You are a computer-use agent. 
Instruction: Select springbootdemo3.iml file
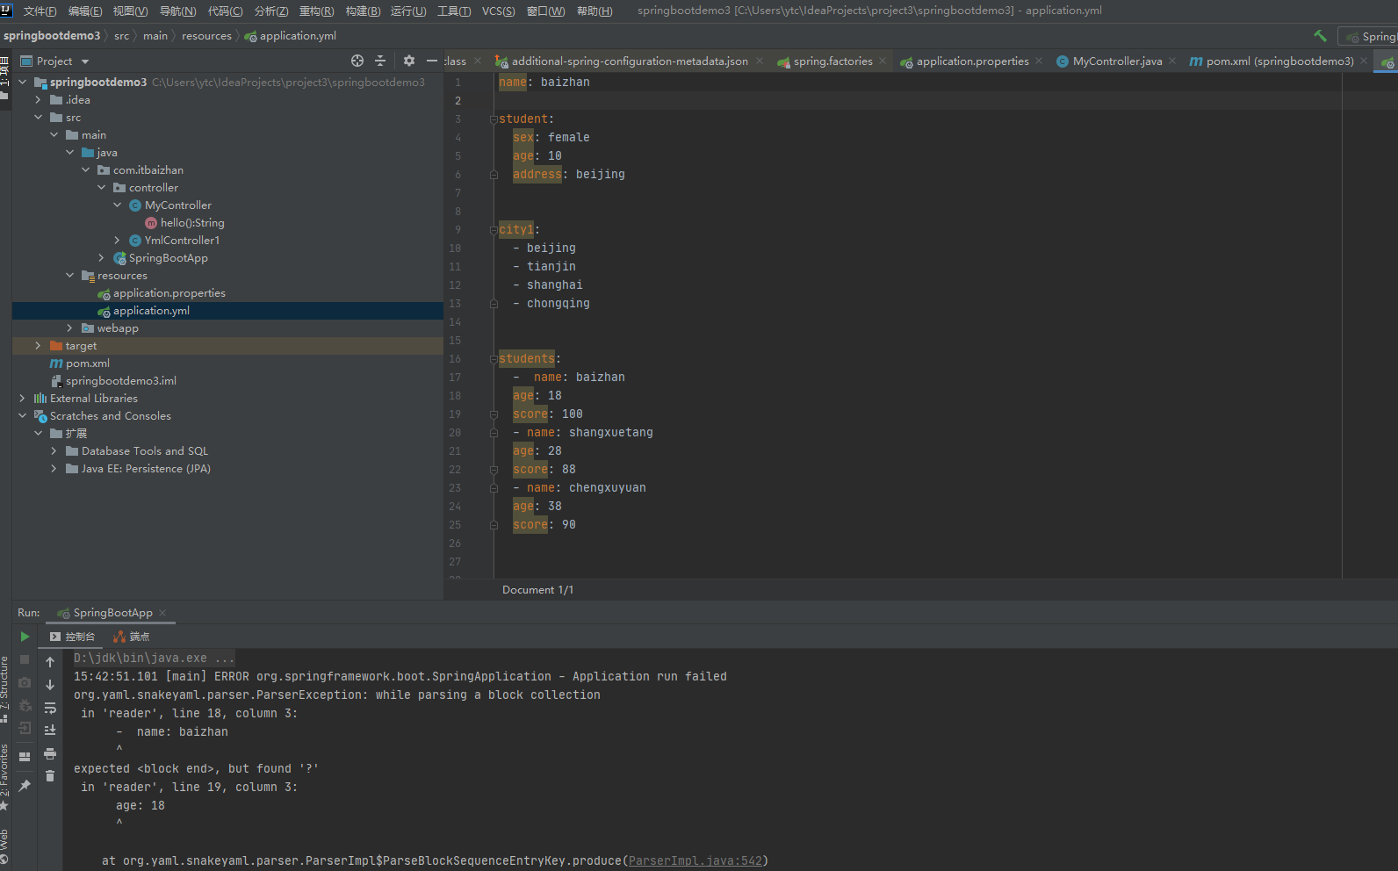(120, 381)
